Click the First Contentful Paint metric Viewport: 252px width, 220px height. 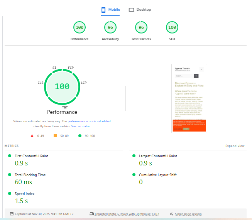[x=31, y=156]
